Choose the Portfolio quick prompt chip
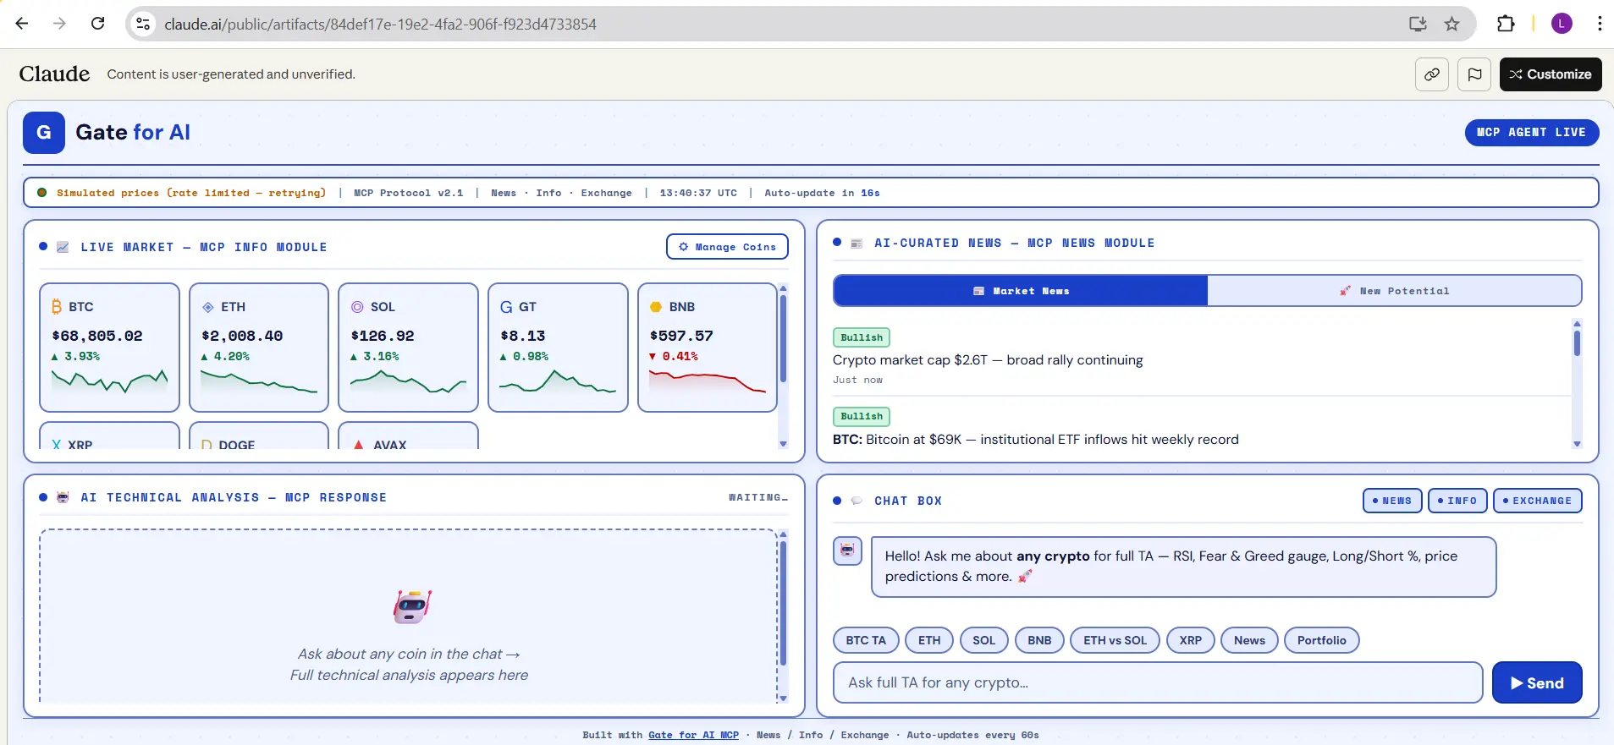1614x745 pixels. coord(1322,640)
